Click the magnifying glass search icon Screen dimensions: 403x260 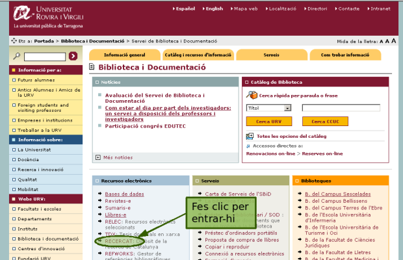(x=17, y=56)
